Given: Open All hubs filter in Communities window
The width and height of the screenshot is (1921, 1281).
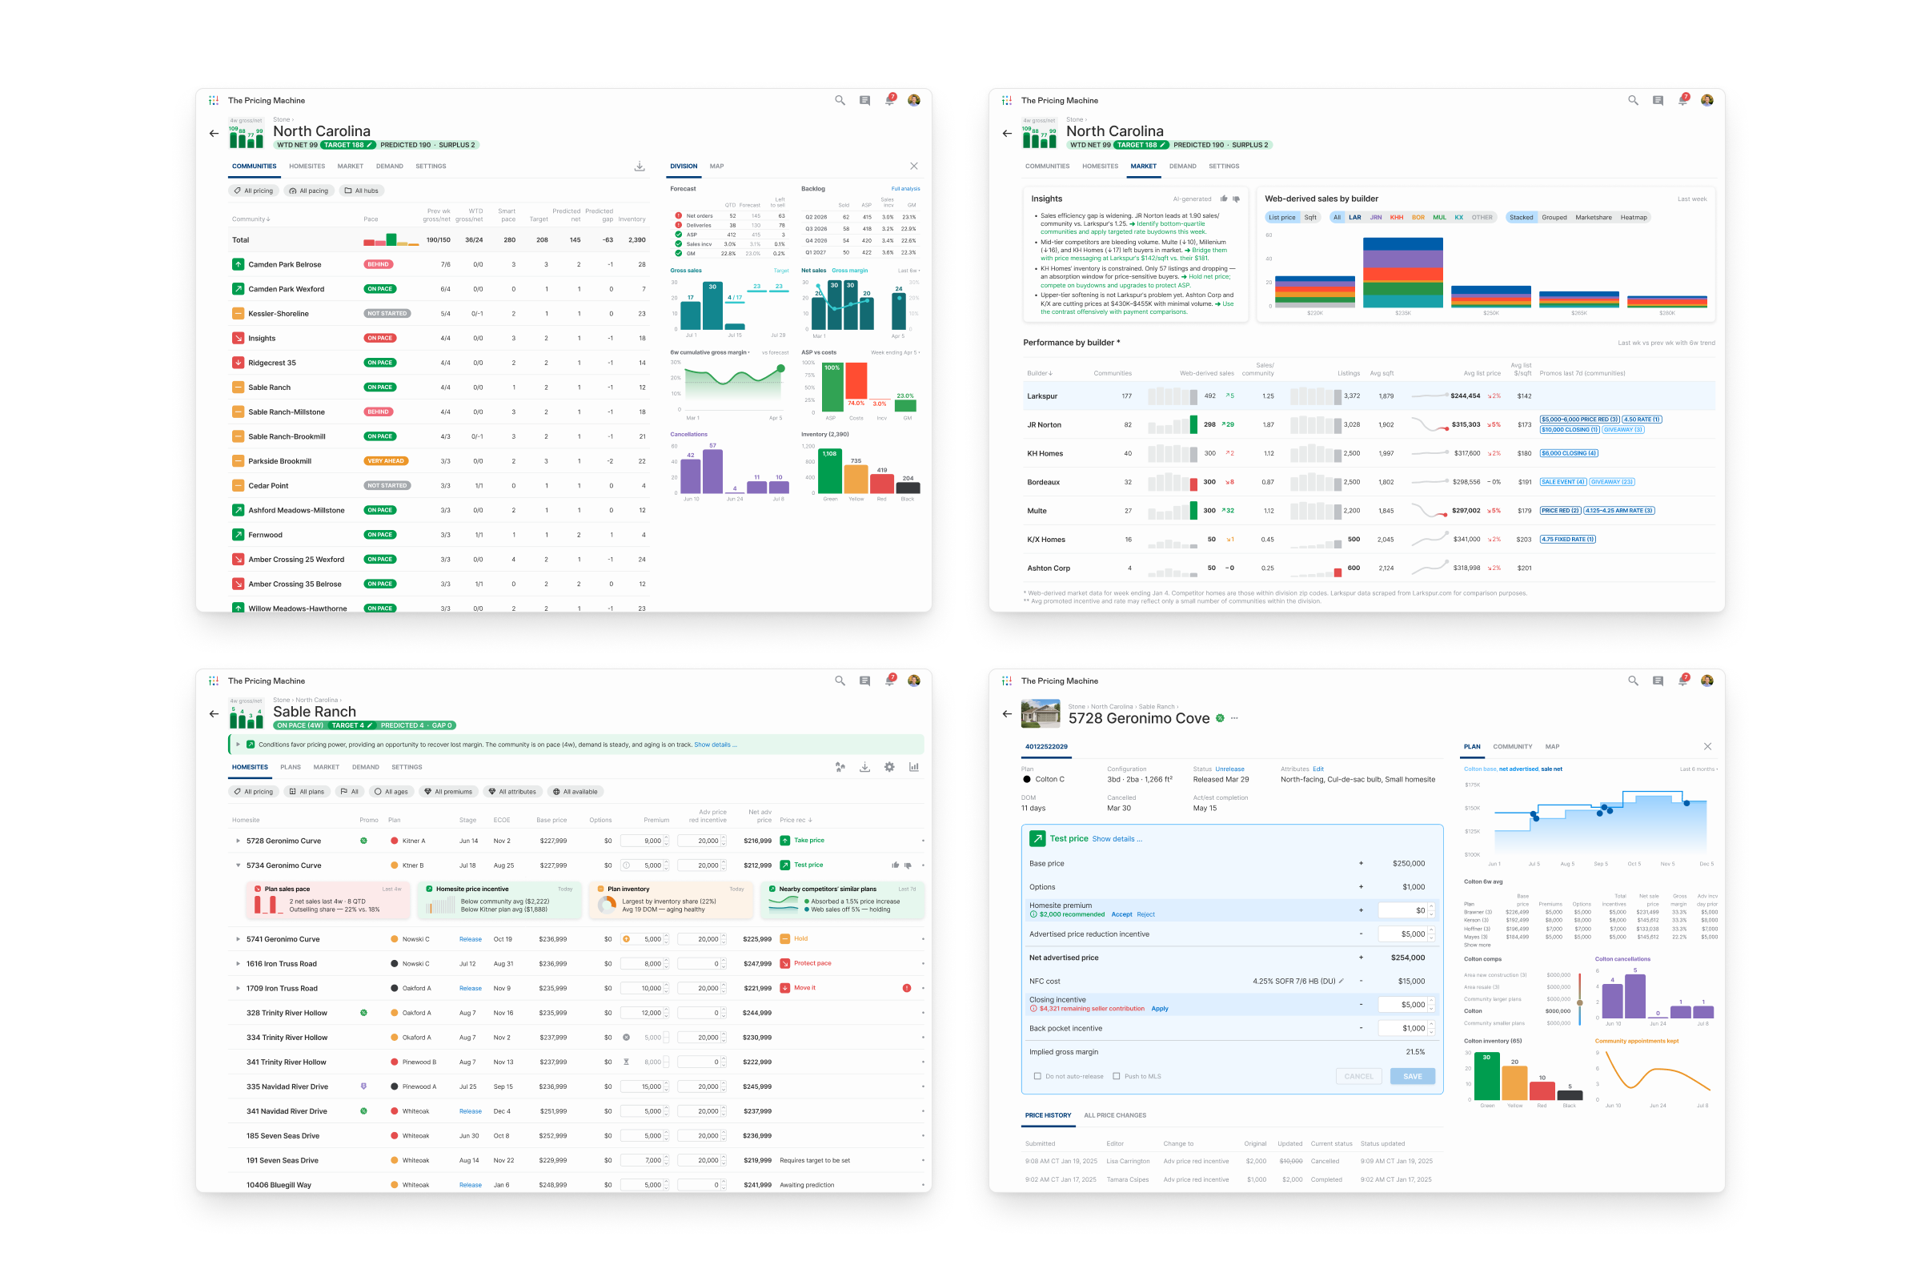Looking at the screenshot, I should point(361,191).
